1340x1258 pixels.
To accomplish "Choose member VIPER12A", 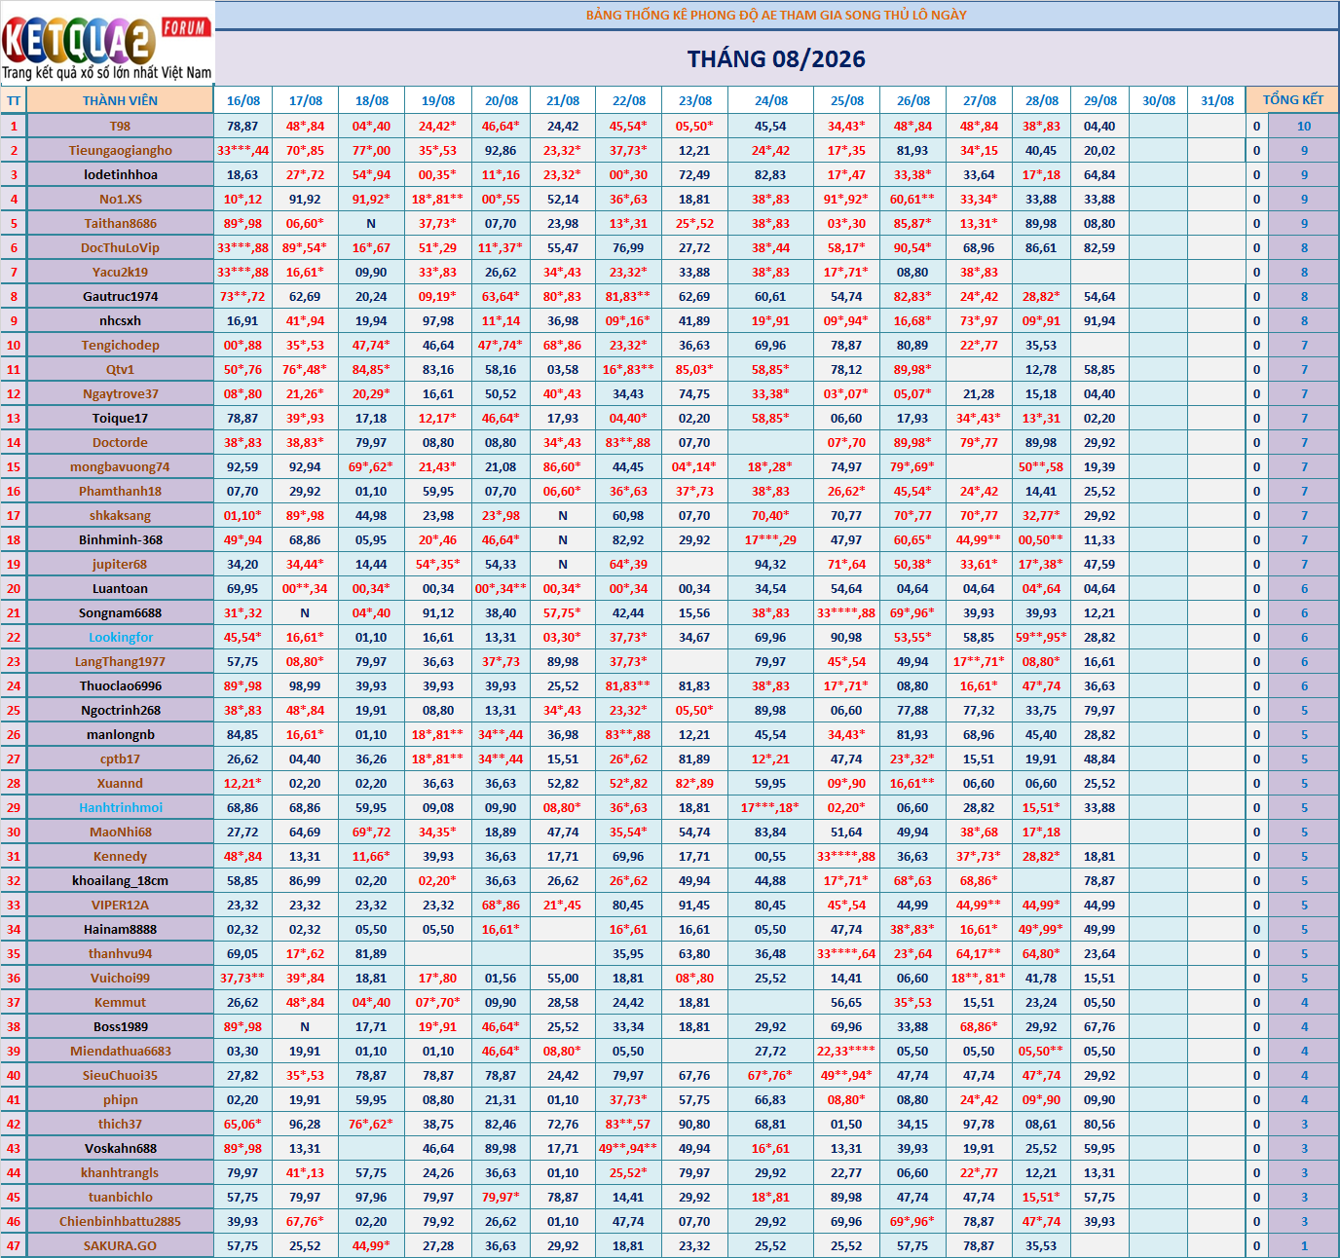I will pos(120,905).
